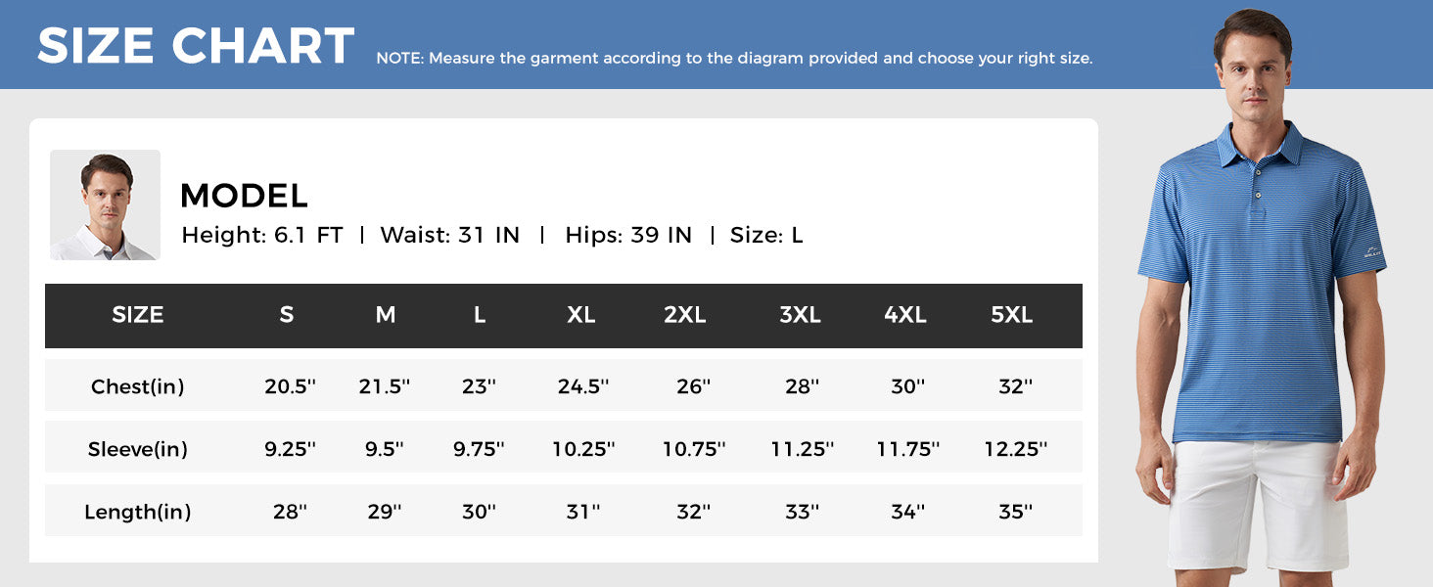The image size is (1433, 587).
Task: Select the SIZE CHART heading text
Action: pyautogui.click(x=196, y=46)
